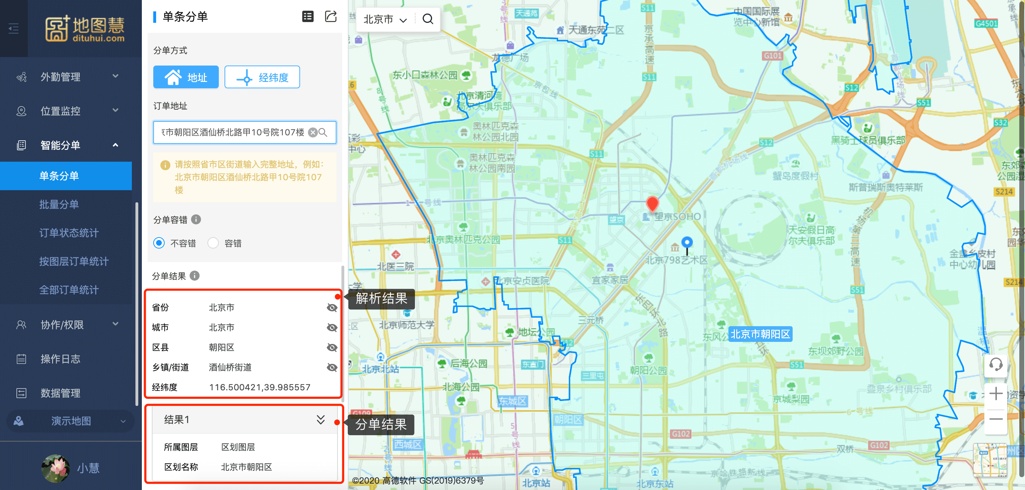This screenshot has height=490, width=1025.
Task: Clear the order address with the X icon
Action: coord(313,132)
